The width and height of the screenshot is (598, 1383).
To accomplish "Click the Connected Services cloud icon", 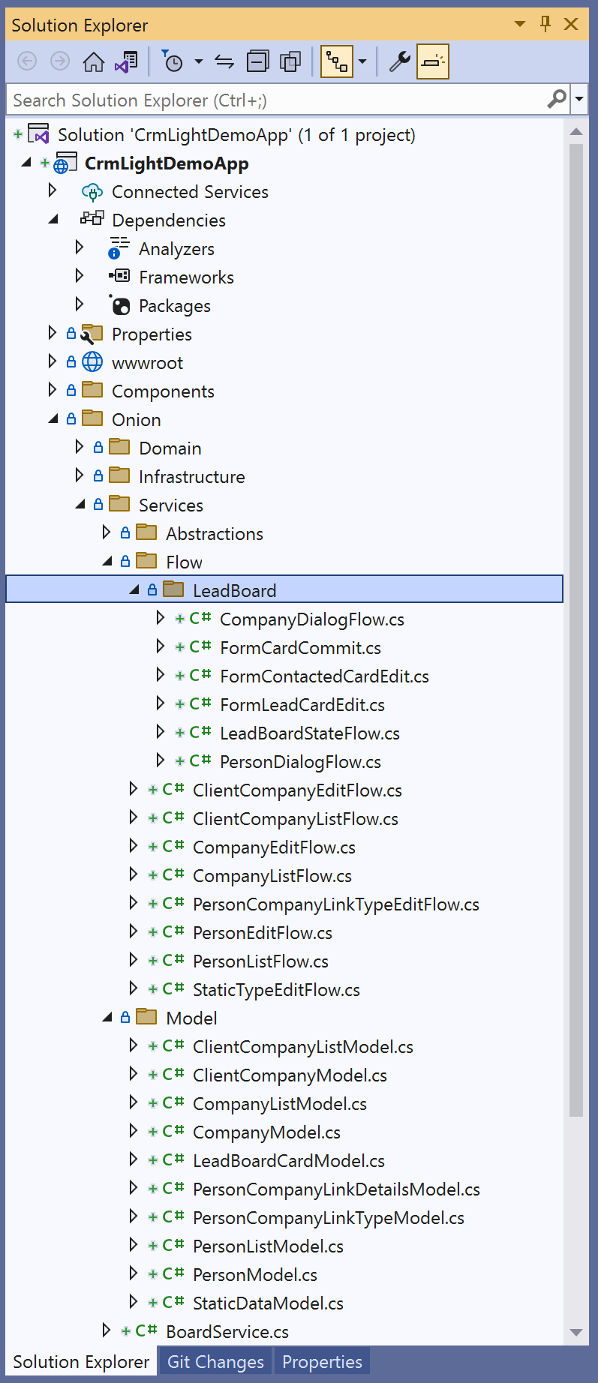I will (x=92, y=192).
